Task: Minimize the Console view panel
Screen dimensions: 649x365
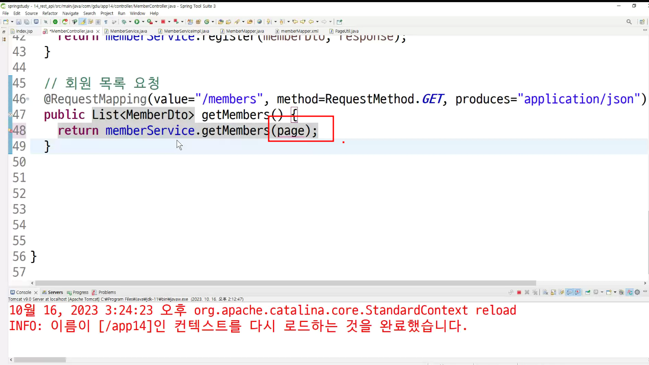Action: click(645, 291)
